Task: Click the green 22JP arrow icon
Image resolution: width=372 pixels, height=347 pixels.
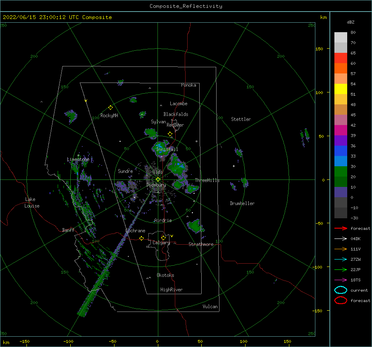Action: 341,269
